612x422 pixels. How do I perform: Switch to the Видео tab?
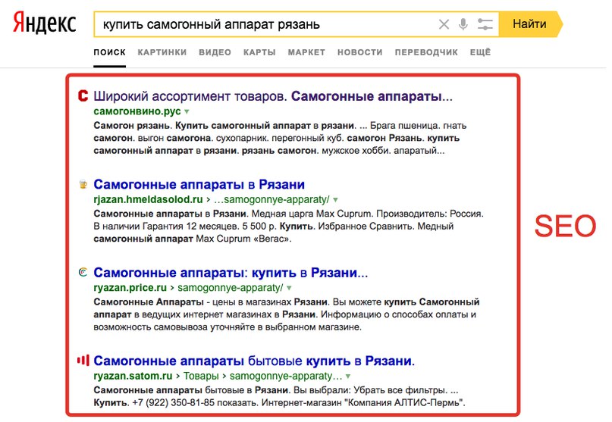click(215, 52)
